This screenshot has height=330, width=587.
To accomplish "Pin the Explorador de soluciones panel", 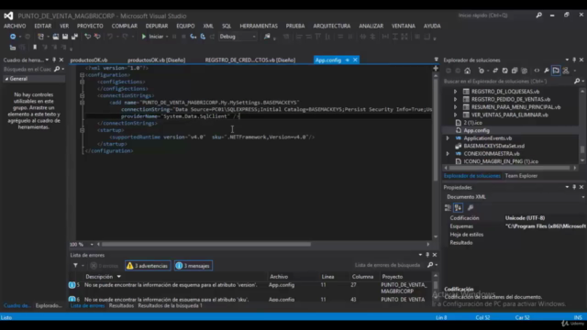I will pyautogui.click(x=574, y=60).
